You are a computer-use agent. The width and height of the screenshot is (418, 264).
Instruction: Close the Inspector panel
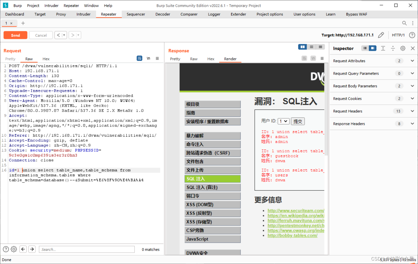[x=413, y=48]
